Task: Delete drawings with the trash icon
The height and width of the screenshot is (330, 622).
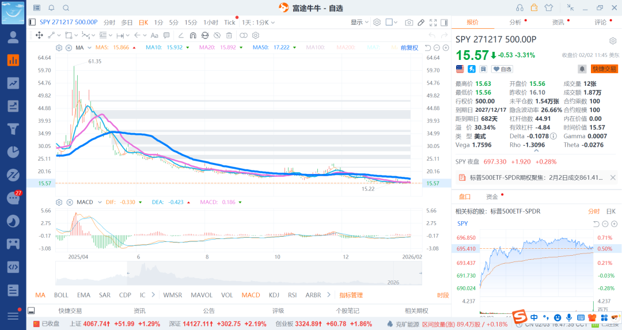Action: (x=229, y=35)
